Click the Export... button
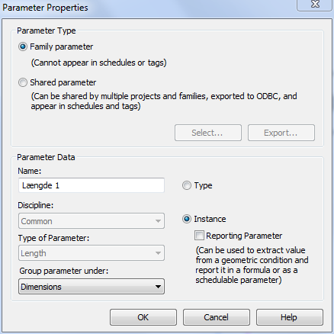Screen dimensions: 334x334 (x=281, y=133)
